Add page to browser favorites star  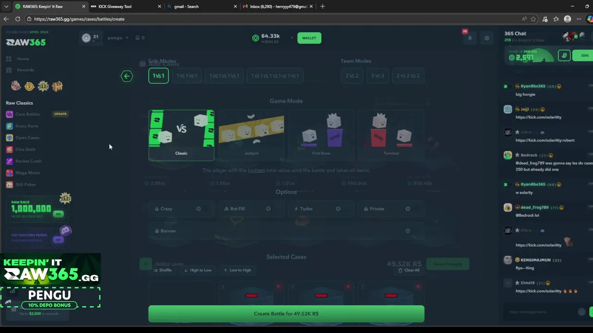click(x=533, y=19)
